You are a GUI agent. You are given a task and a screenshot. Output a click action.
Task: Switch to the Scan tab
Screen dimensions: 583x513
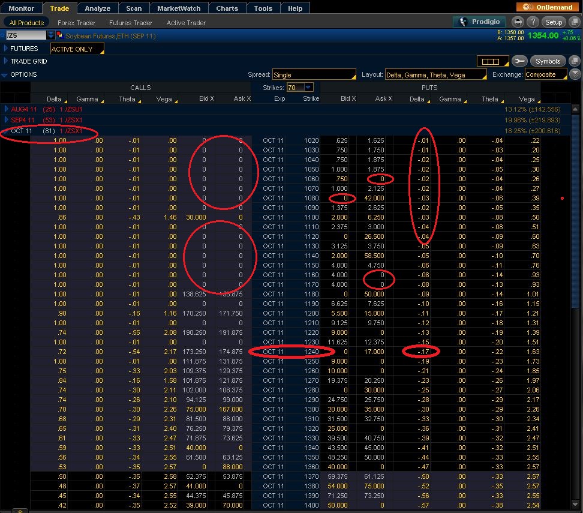tap(134, 8)
